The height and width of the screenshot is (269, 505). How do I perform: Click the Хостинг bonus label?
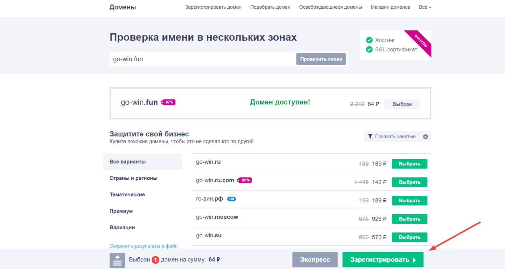point(385,40)
